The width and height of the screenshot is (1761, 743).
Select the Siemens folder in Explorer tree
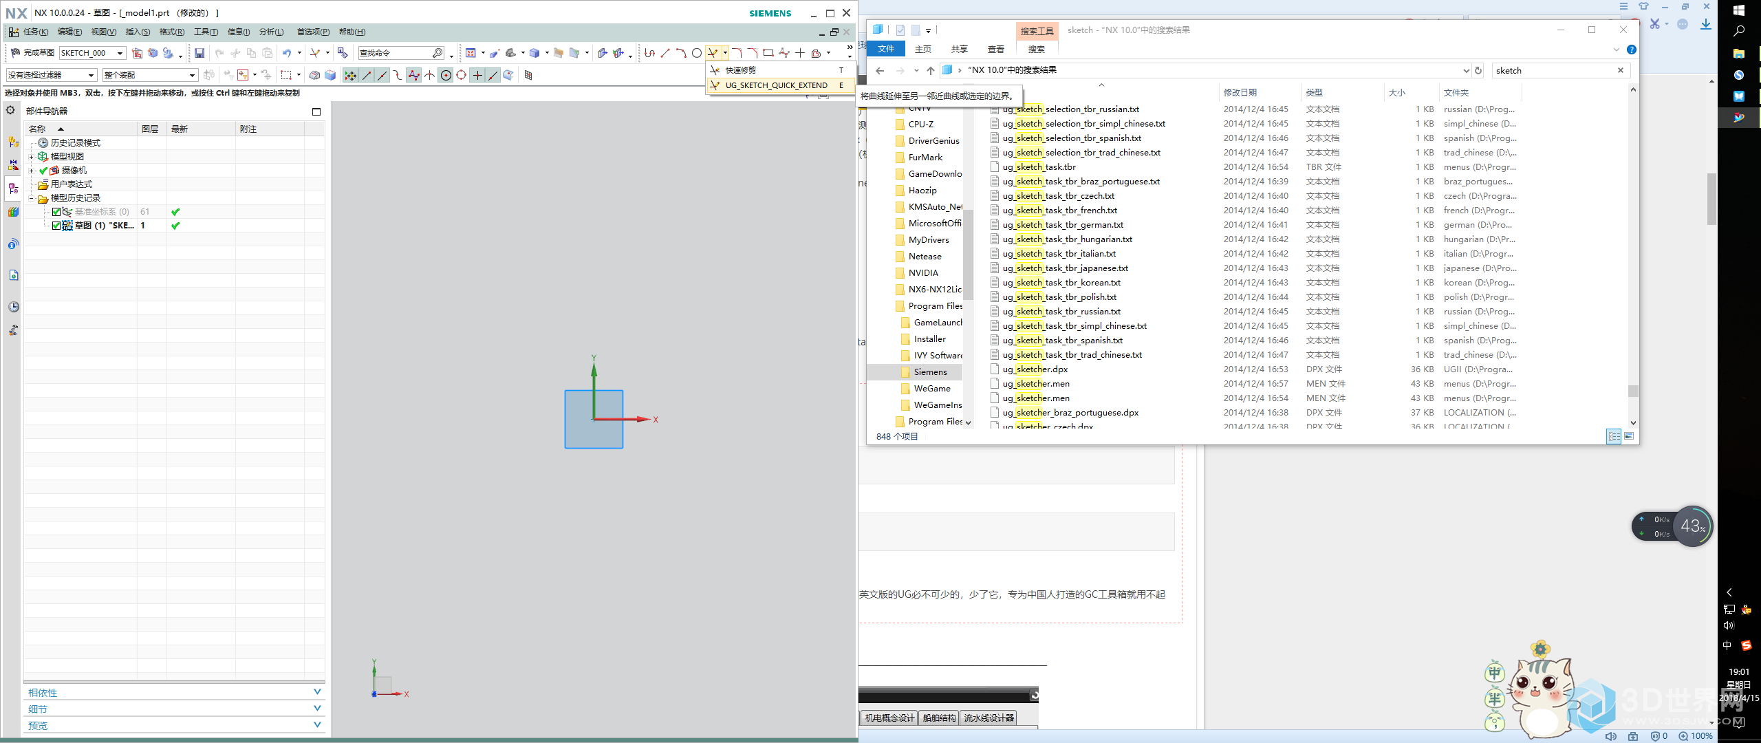click(931, 372)
